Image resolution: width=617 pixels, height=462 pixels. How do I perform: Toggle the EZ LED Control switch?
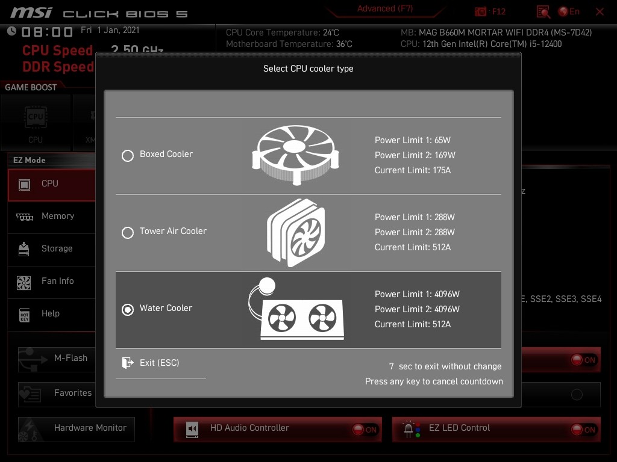click(x=583, y=430)
